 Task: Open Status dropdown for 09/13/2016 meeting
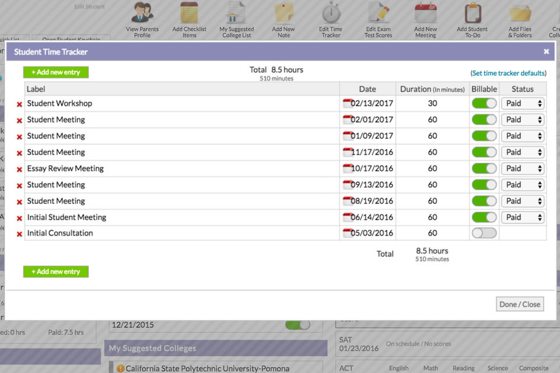point(523,185)
